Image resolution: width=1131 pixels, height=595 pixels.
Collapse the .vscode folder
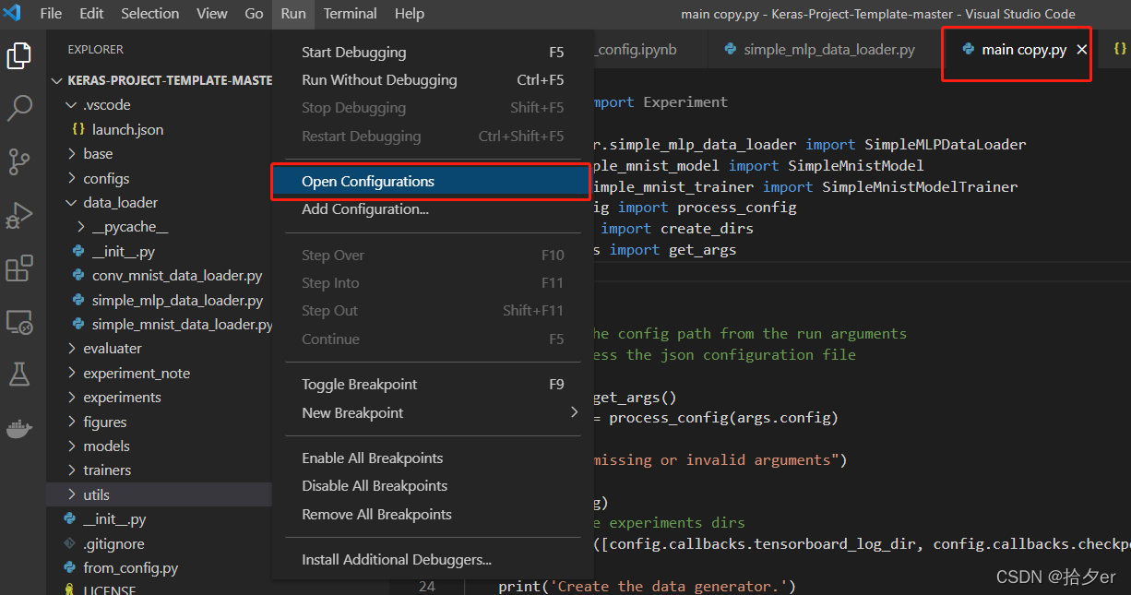pos(72,105)
